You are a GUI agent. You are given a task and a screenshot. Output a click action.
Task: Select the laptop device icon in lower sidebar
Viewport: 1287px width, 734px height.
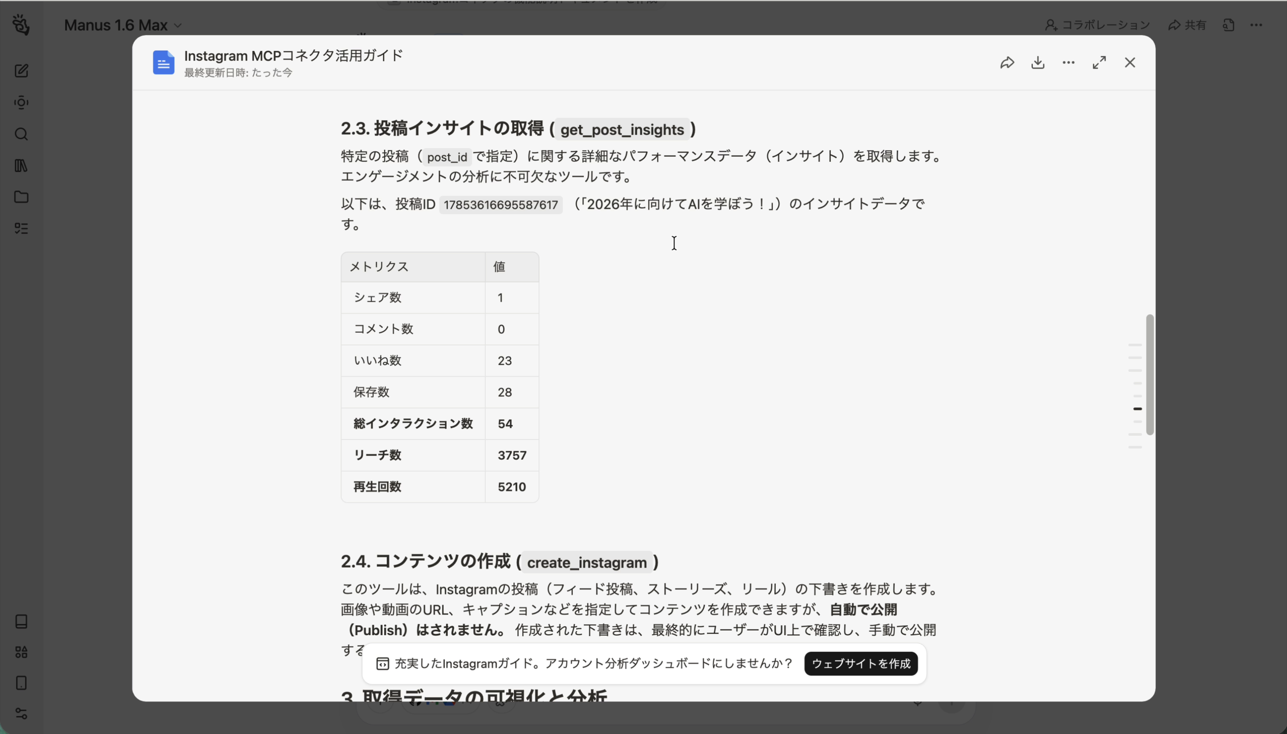coord(20,621)
